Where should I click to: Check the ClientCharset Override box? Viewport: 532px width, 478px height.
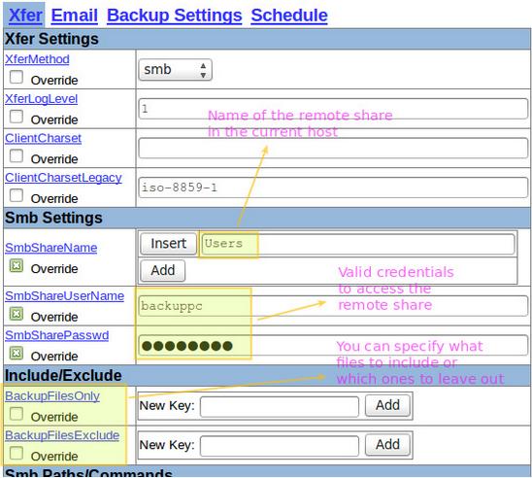pyautogui.click(x=17, y=155)
